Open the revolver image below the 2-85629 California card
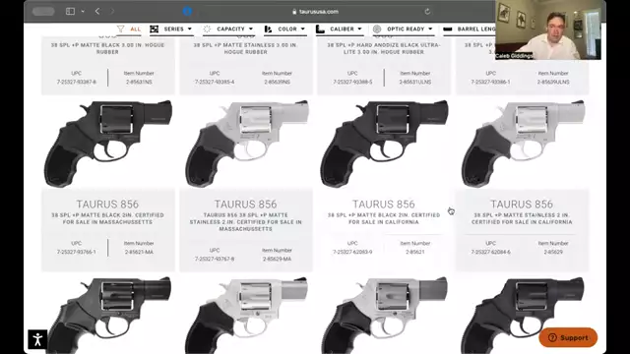 click(x=522, y=315)
